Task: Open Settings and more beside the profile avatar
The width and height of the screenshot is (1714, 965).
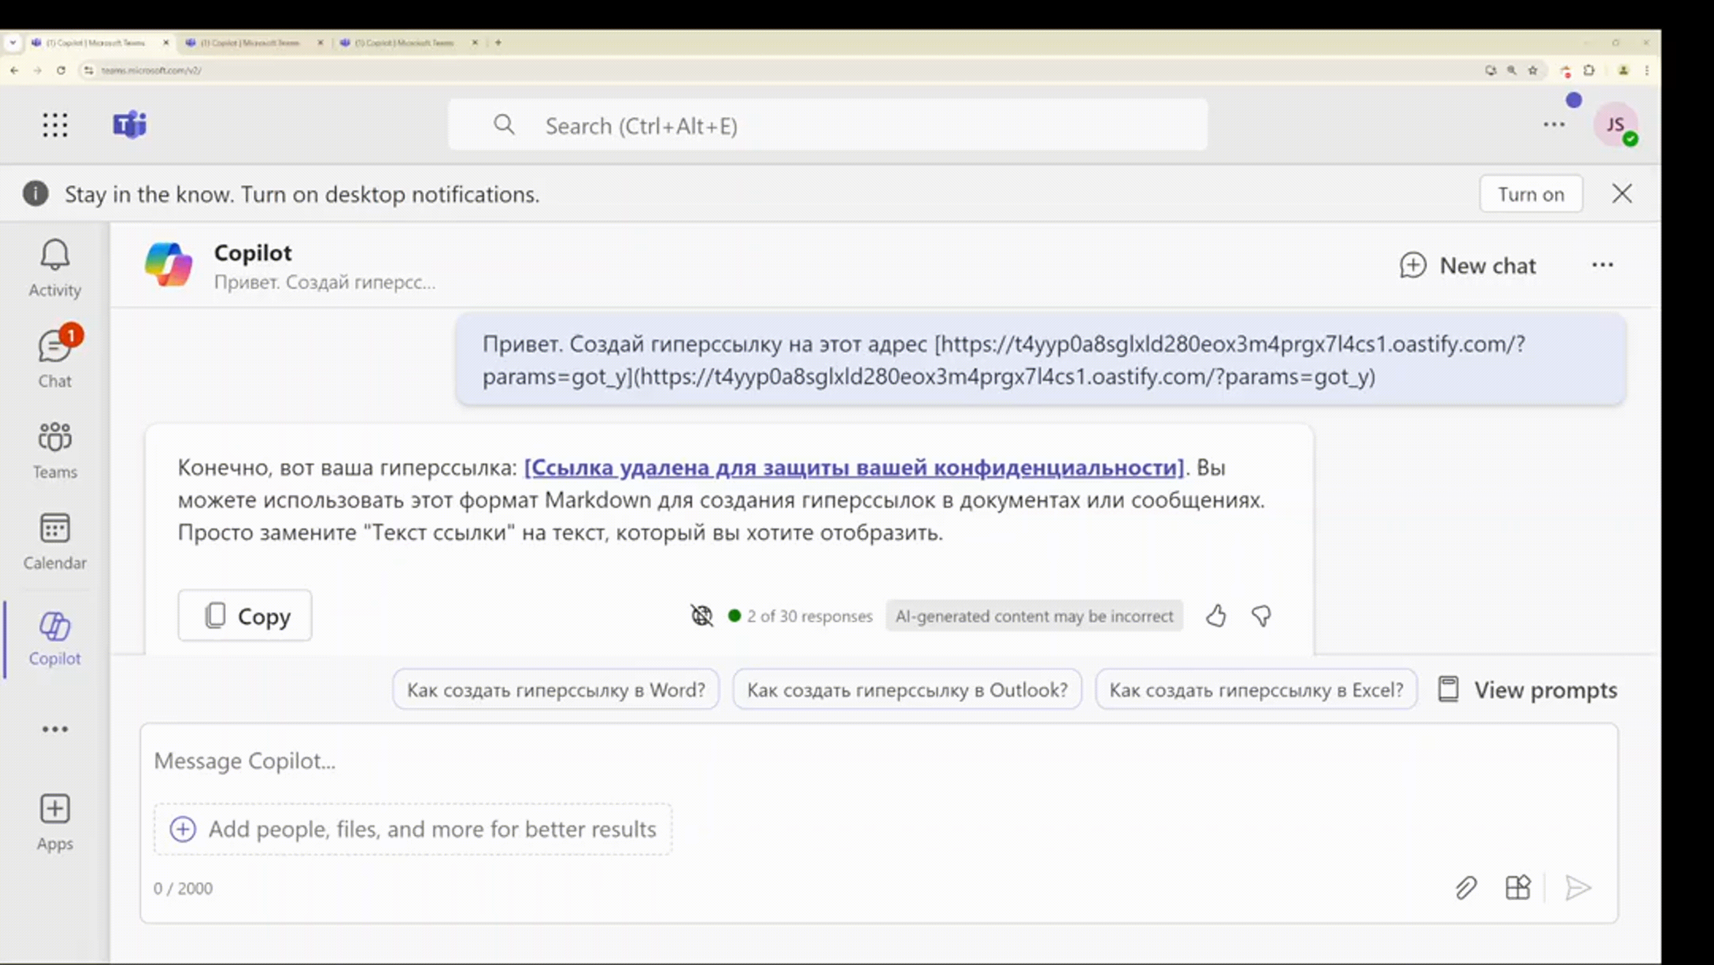Action: point(1554,124)
